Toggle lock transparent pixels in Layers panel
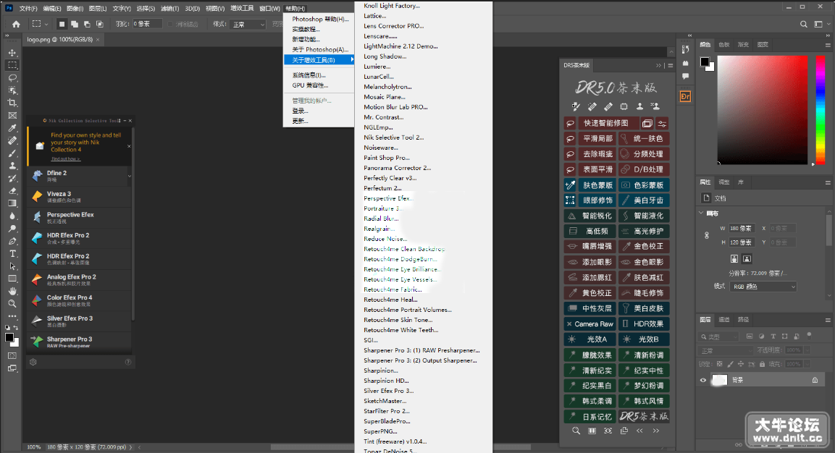The height and width of the screenshot is (453, 835). tap(719, 364)
